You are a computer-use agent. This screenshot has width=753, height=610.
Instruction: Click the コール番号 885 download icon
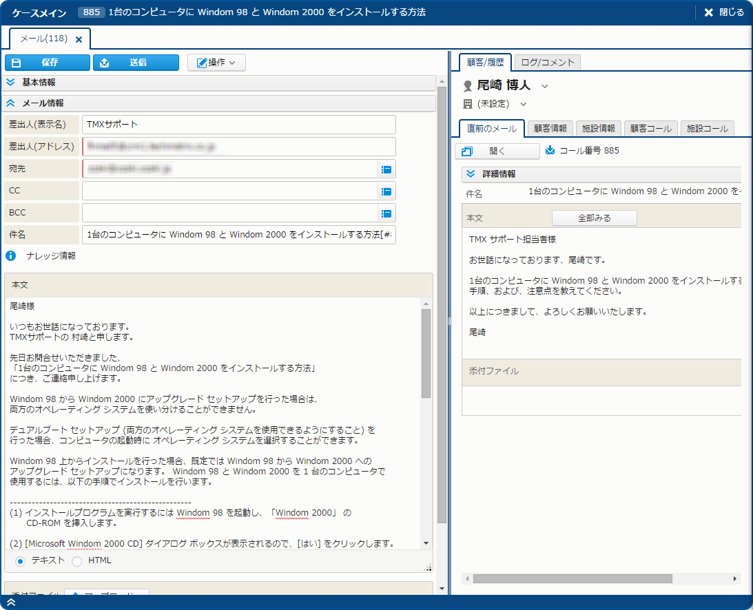click(x=550, y=150)
